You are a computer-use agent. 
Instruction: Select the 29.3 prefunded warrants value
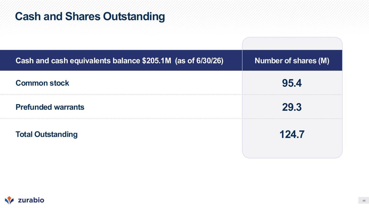292,108
